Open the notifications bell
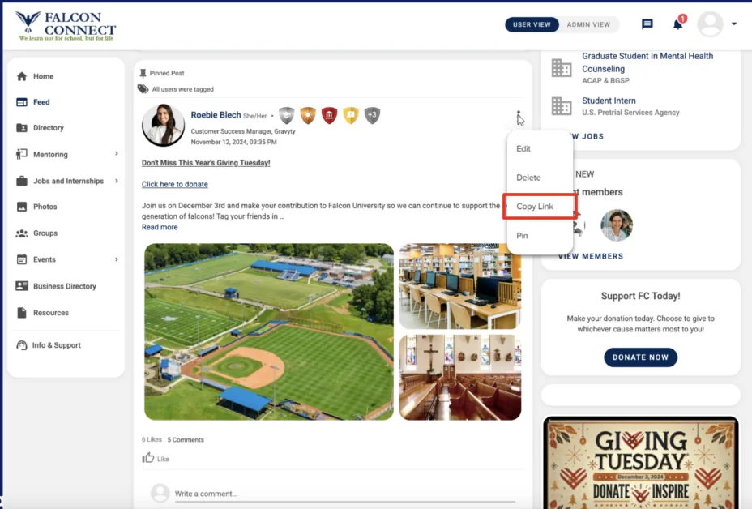Viewport: 752px width, 509px height. coord(677,24)
